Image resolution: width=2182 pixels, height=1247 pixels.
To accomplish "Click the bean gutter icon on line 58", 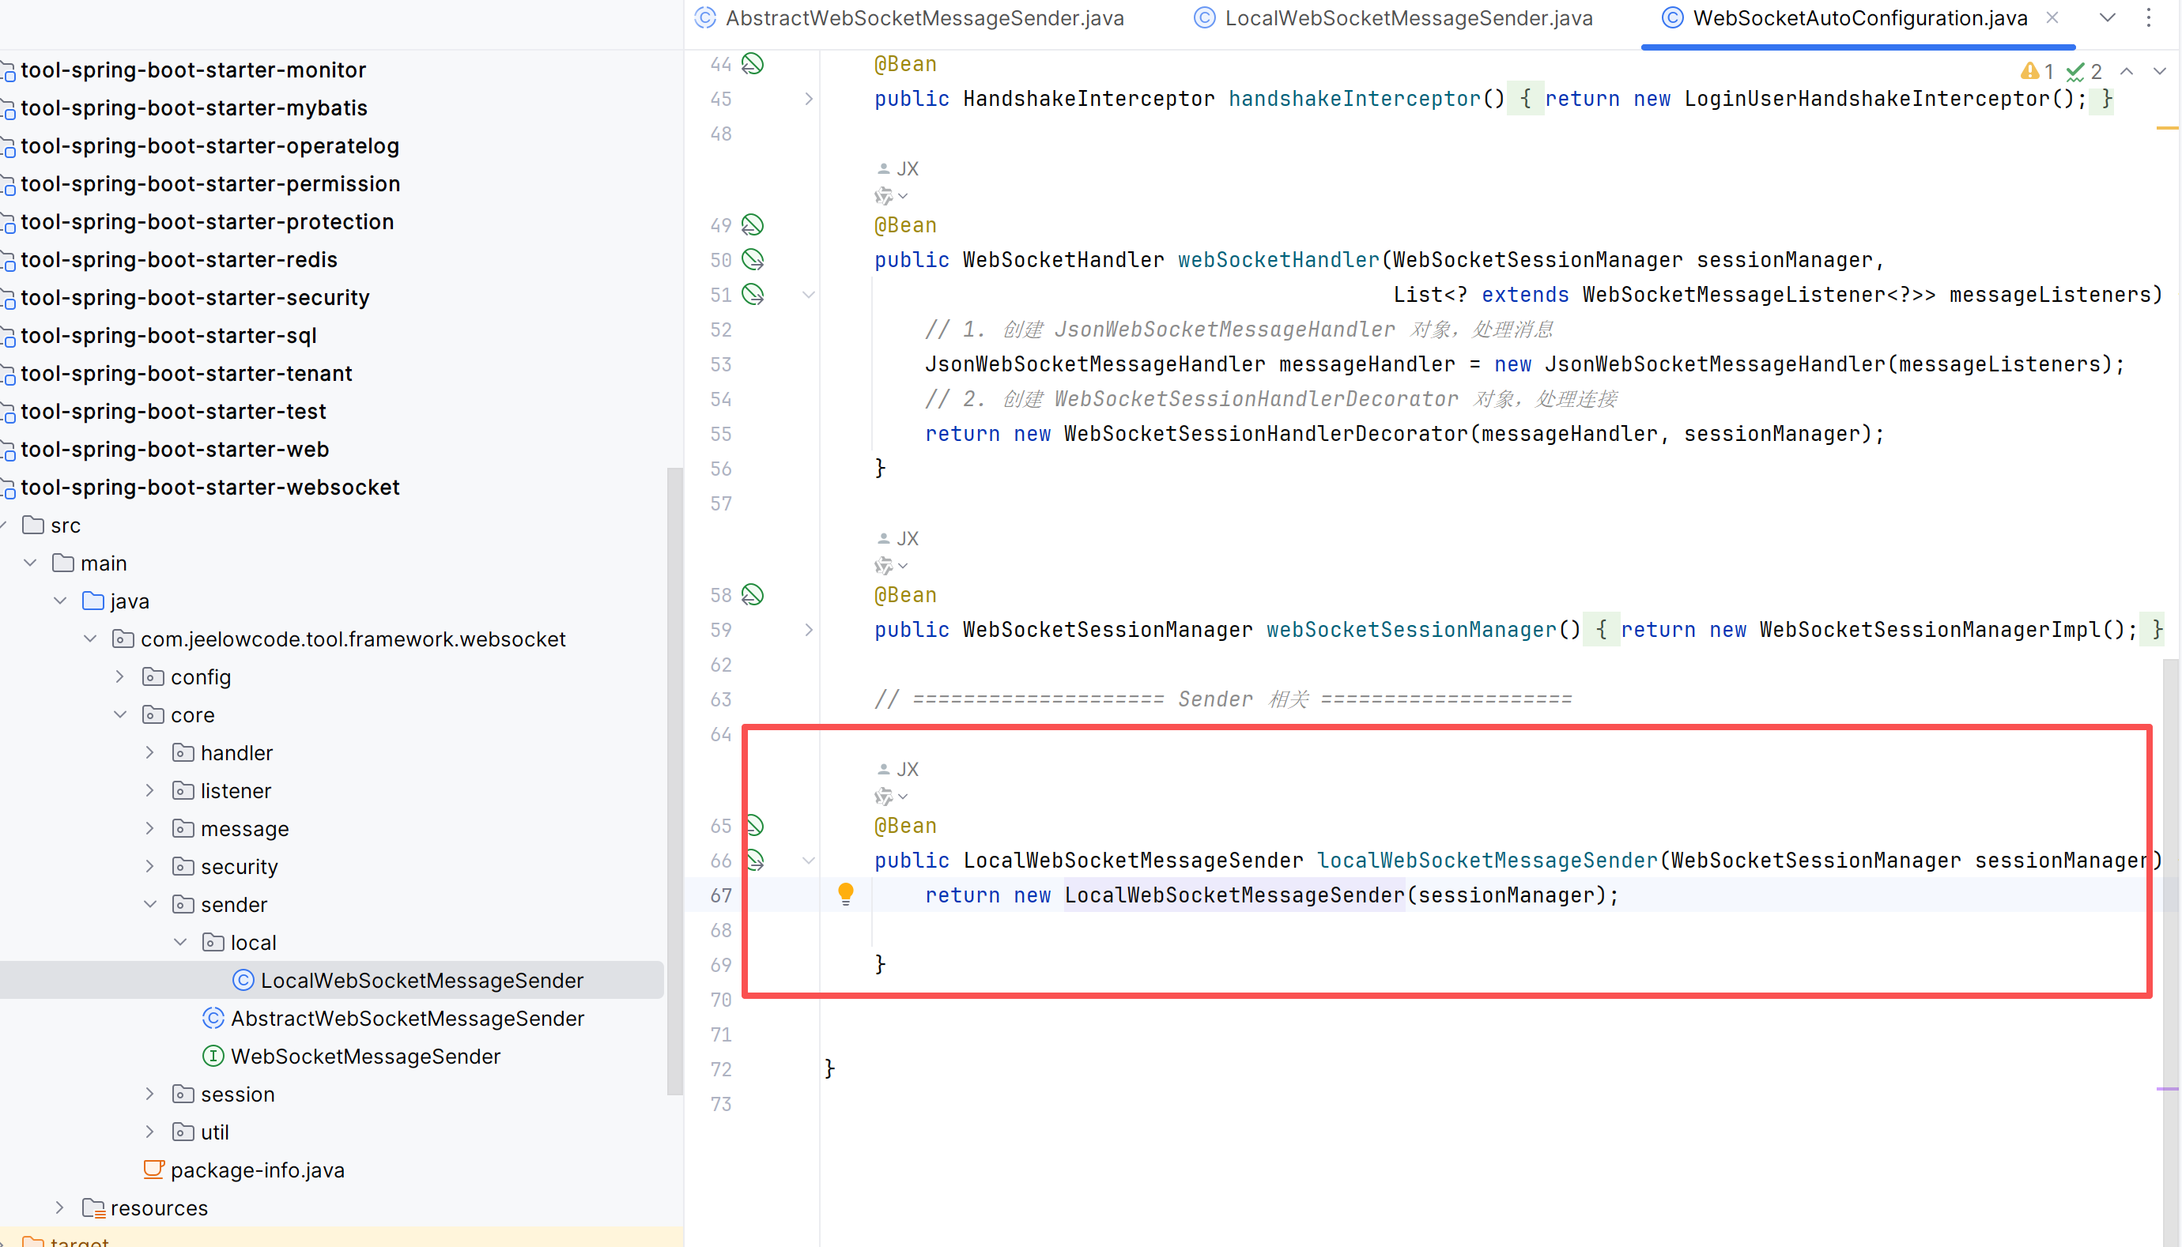I will click(752, 595).
